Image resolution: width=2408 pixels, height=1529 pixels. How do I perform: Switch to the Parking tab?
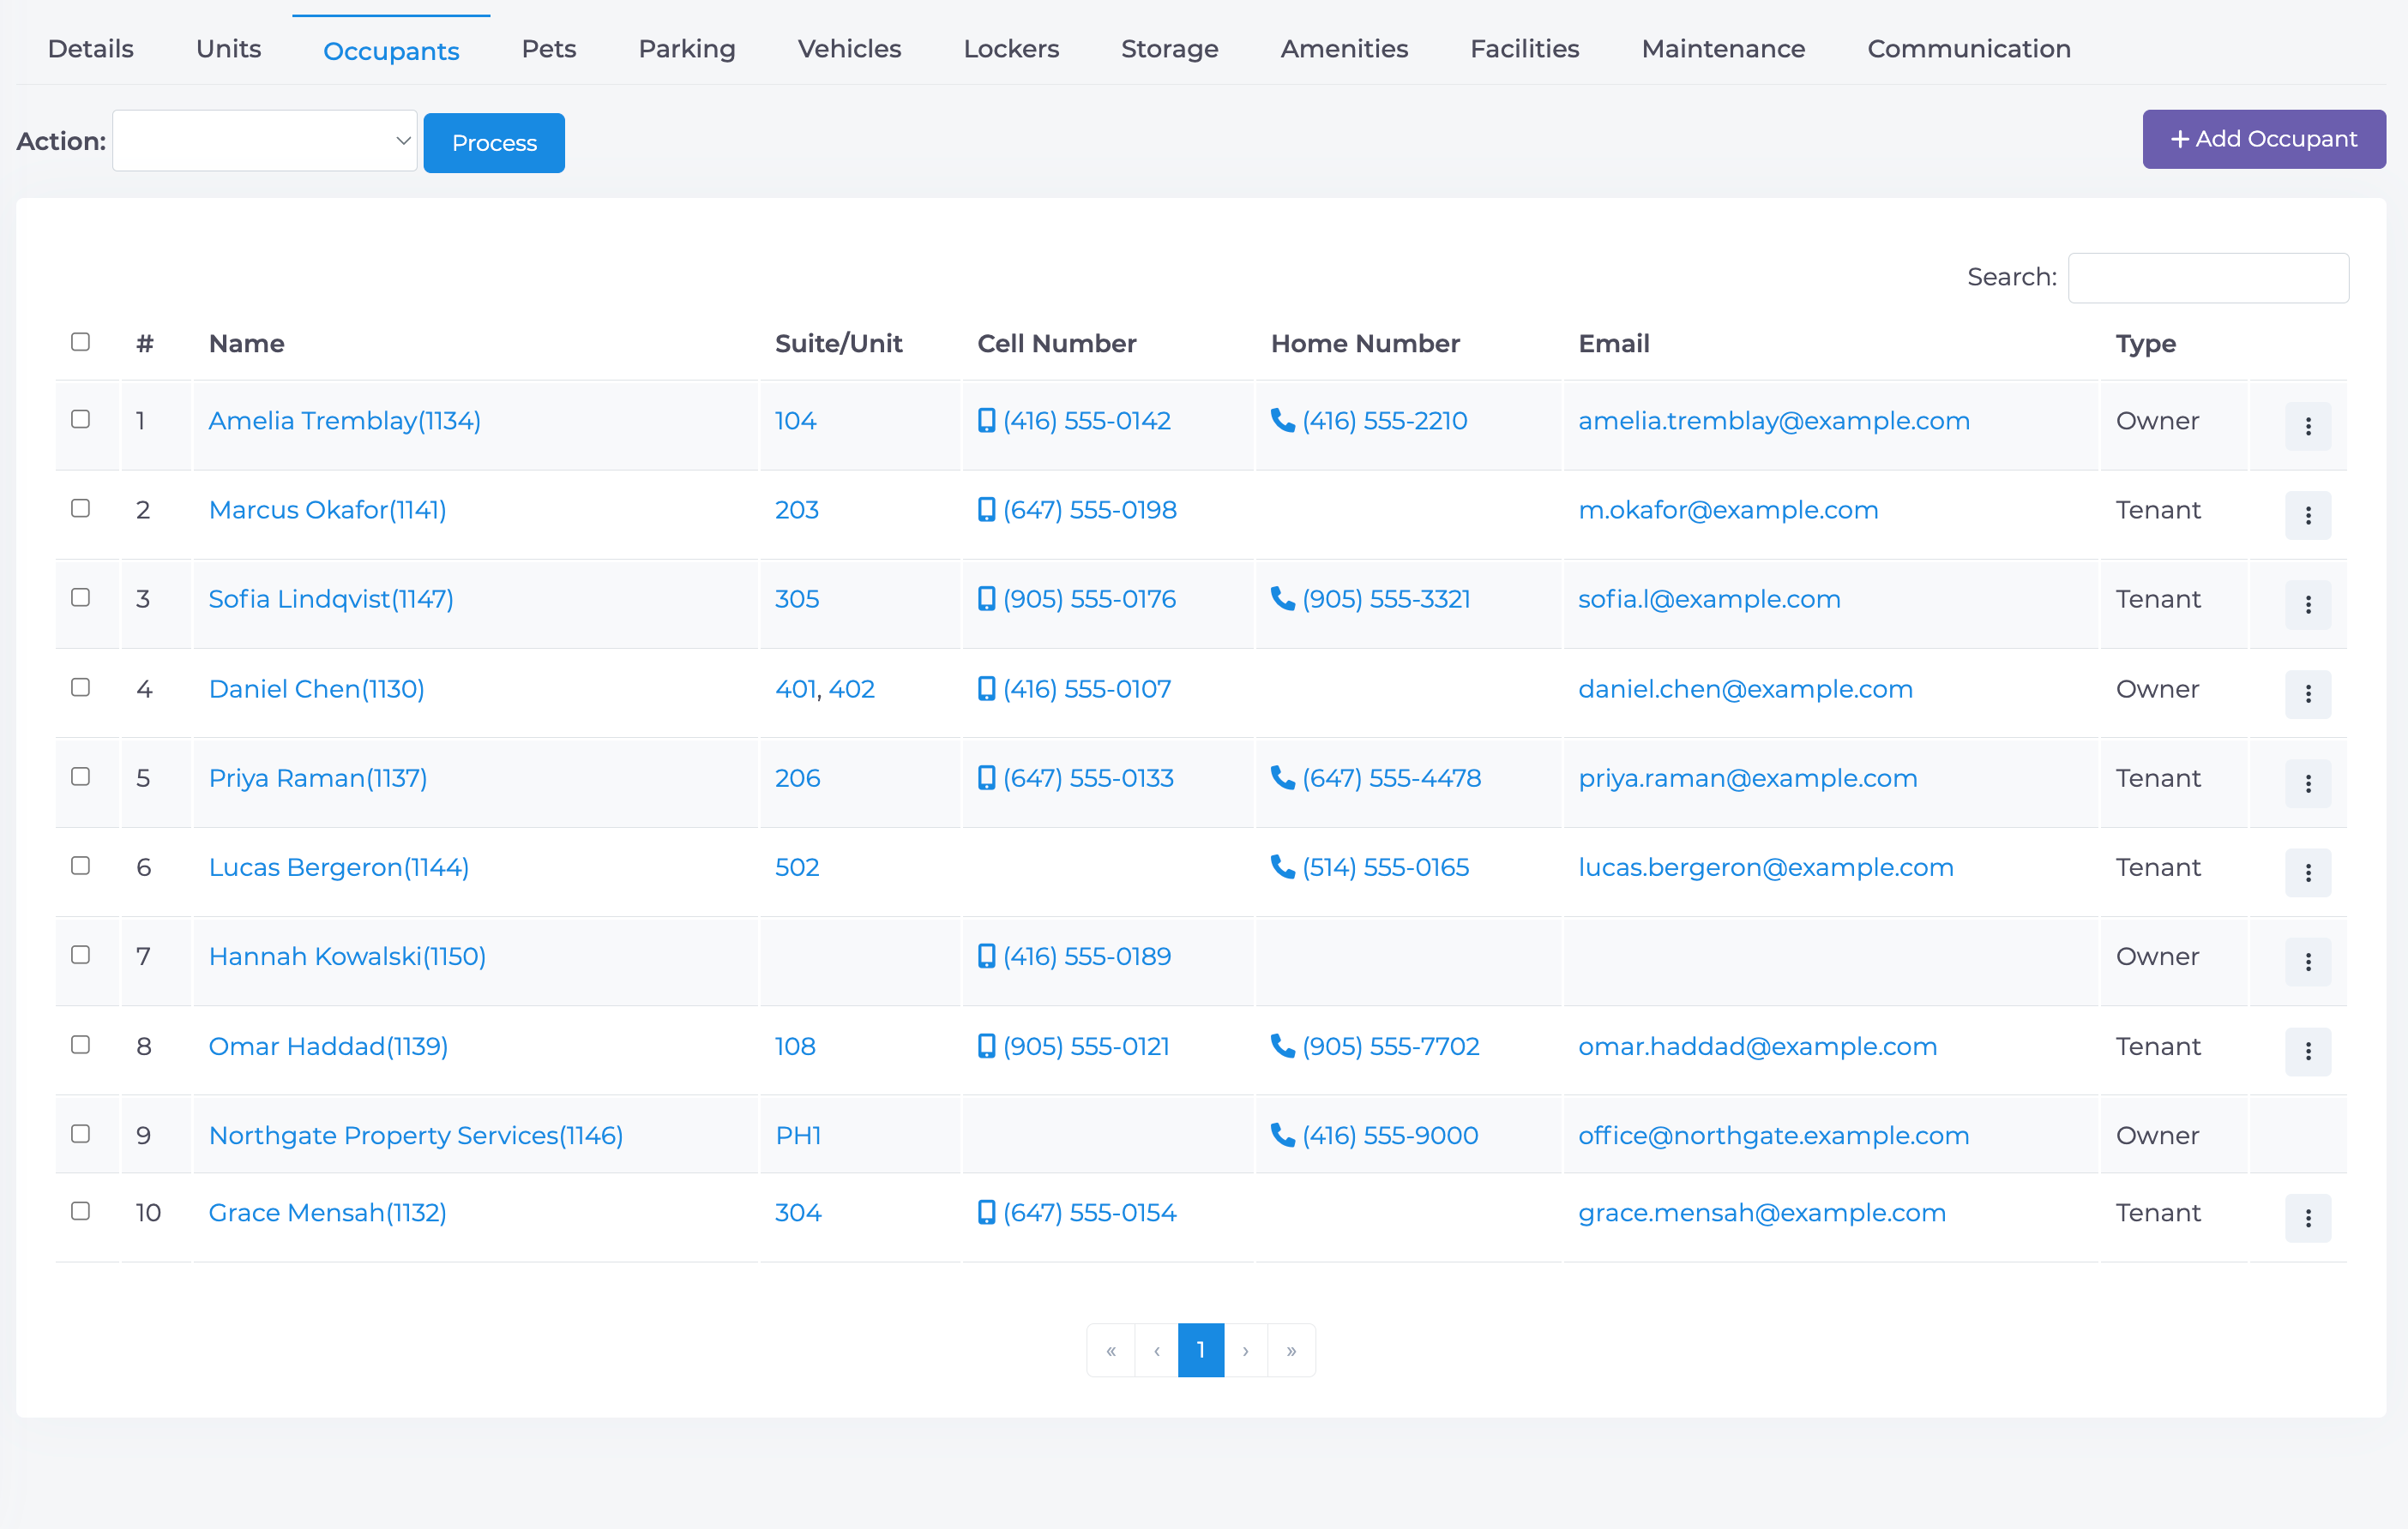coord(687,49)
